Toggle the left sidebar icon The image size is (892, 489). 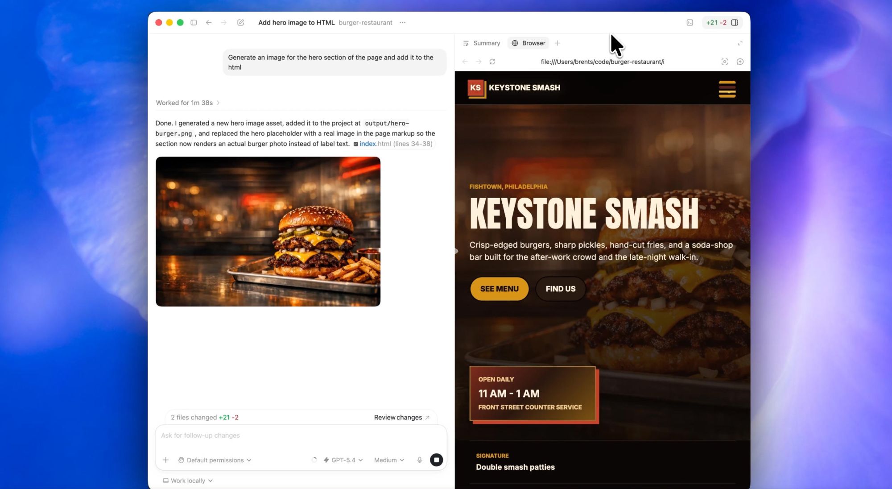pos(194,23)
